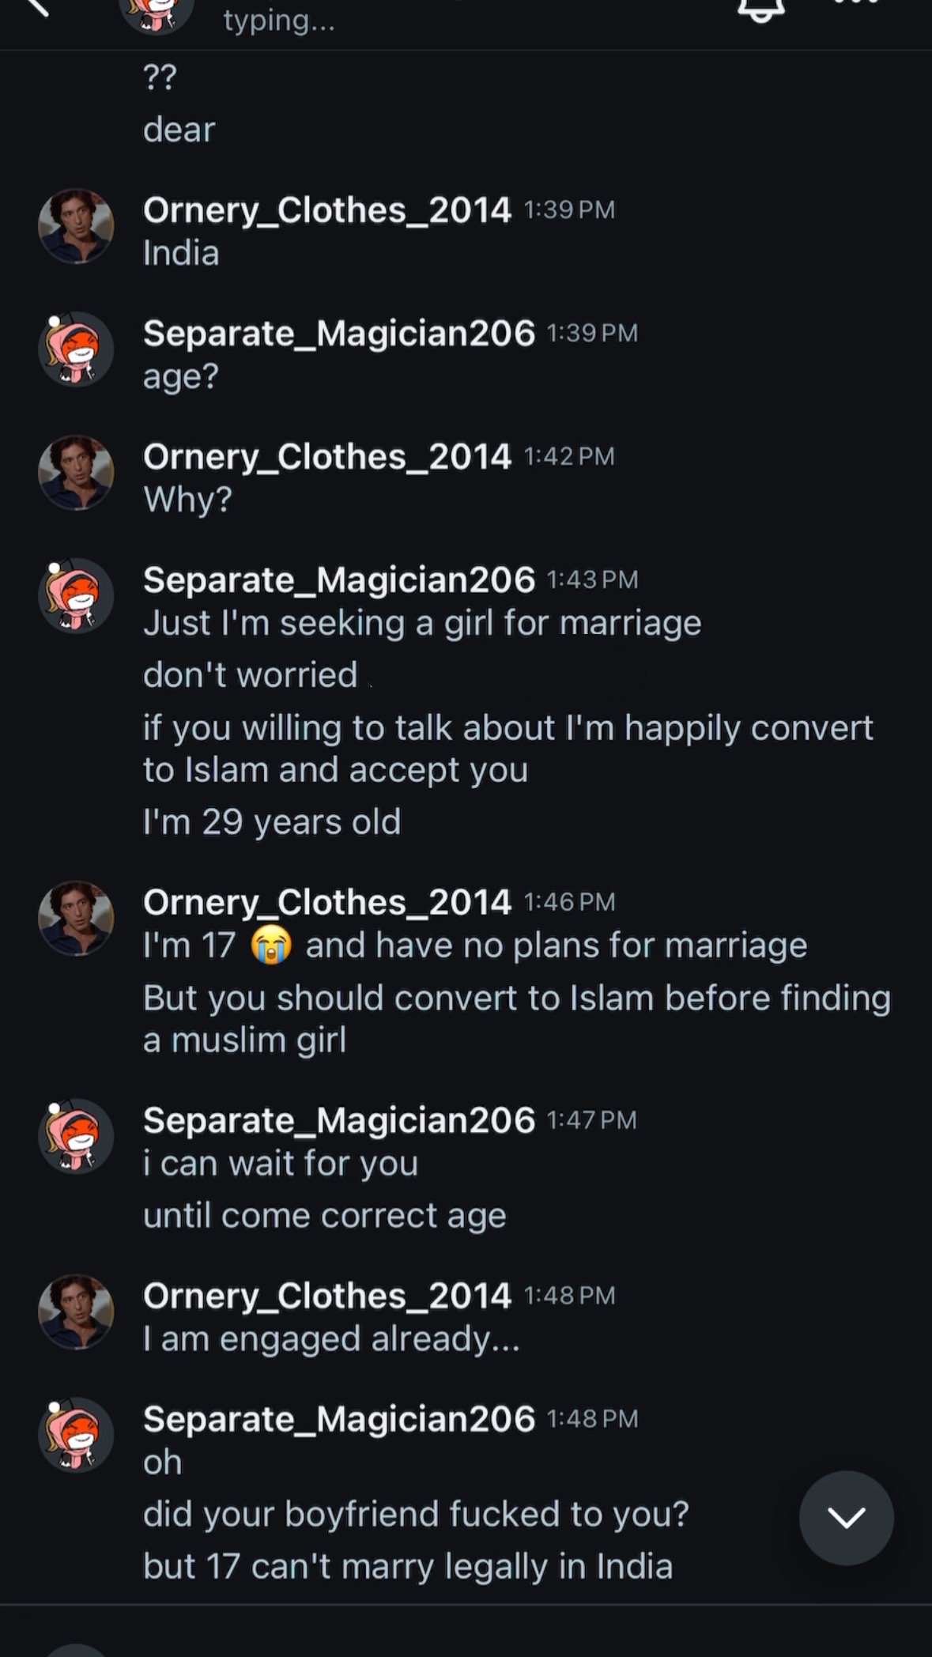
Task: Tap the message 'until come correct age'
Action: click(x=324, y=1216)
